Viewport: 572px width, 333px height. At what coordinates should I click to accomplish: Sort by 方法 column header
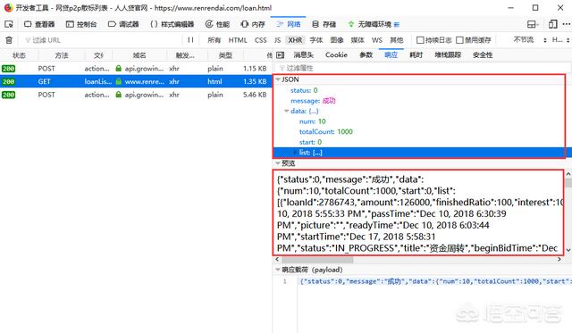[62, 55]
